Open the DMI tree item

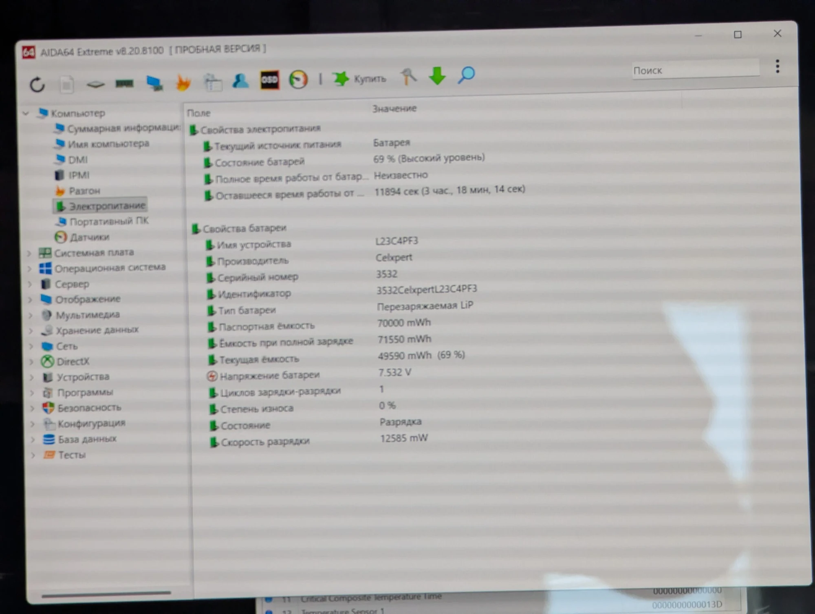point(71,159)
